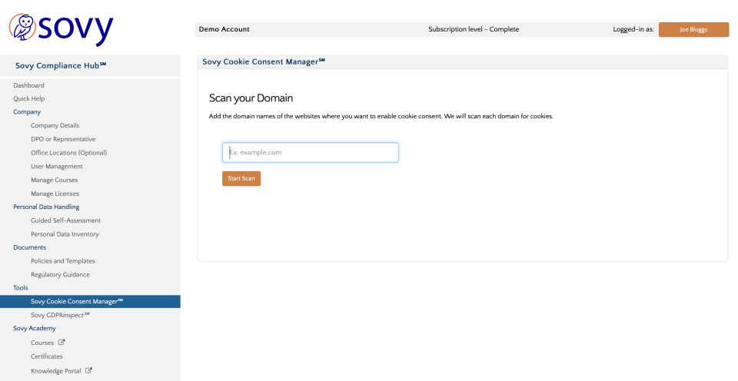Click the Logged-in as label
Viewport: 738px width, 381px height.
click(x=633, y=29)
